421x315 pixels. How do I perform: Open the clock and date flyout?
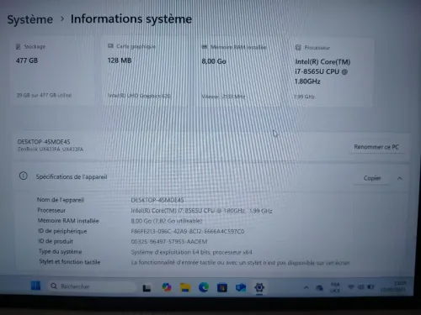tap(393, 286)
